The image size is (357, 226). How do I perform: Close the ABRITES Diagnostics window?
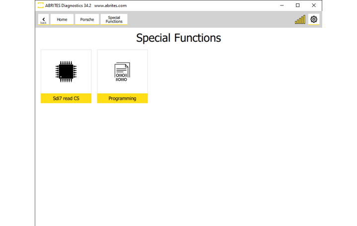coord(314,5)
